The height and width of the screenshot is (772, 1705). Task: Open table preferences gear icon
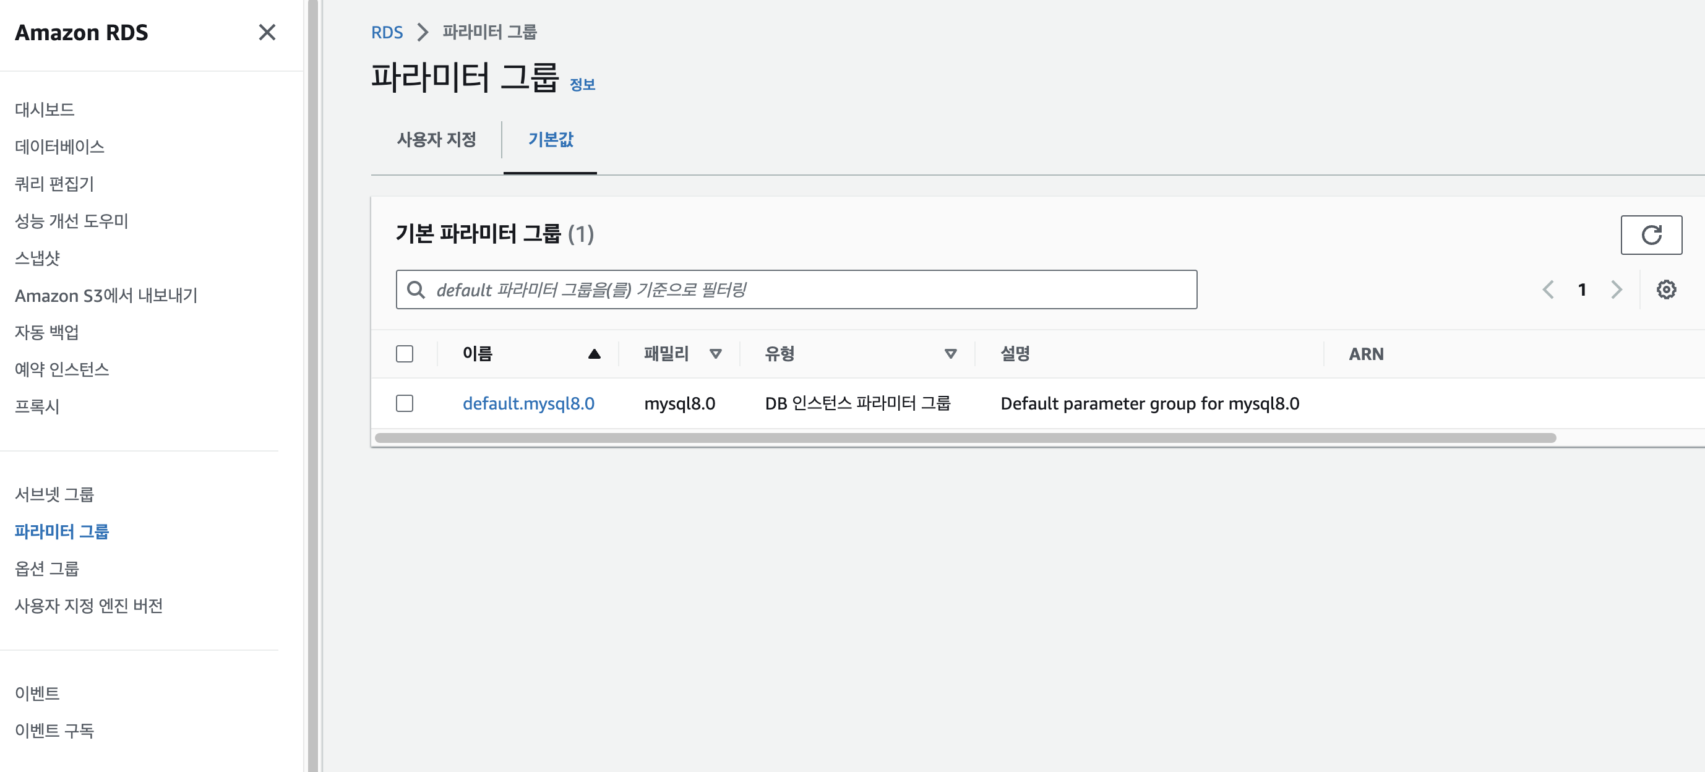1665,289
